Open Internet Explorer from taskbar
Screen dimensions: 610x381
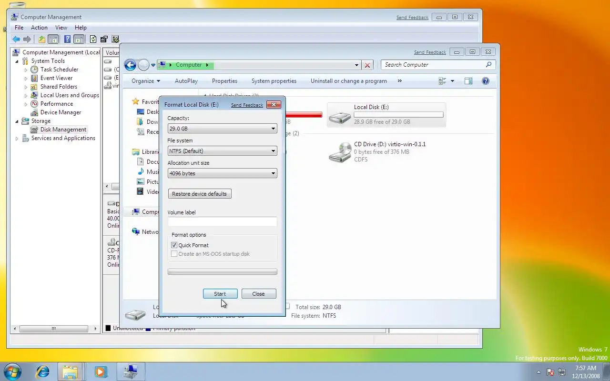[x=43, y=371]
